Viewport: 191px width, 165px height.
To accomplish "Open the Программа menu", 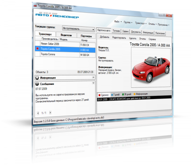I will point(164,25).
